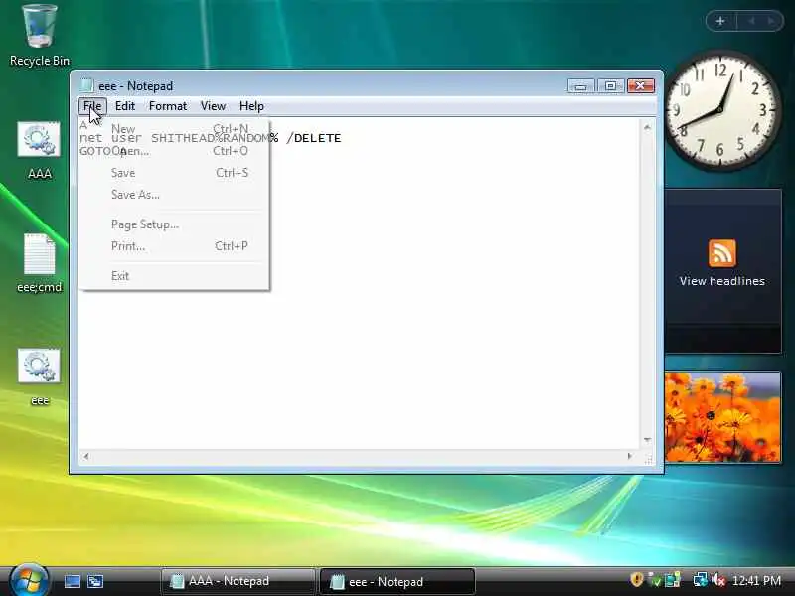Viewport: 795px width, 596px height.
Task: Click the yellow security alert shield tray icon
Action: point(636,580)
